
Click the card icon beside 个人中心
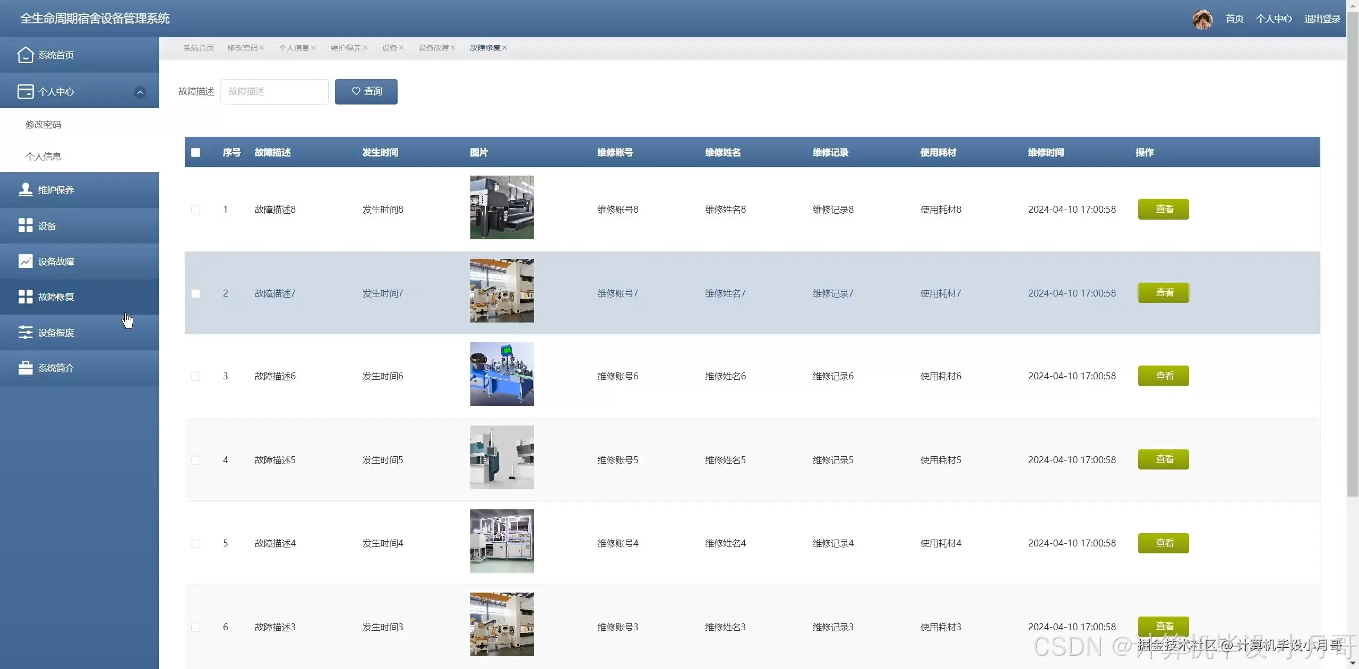tap(25, 92)
